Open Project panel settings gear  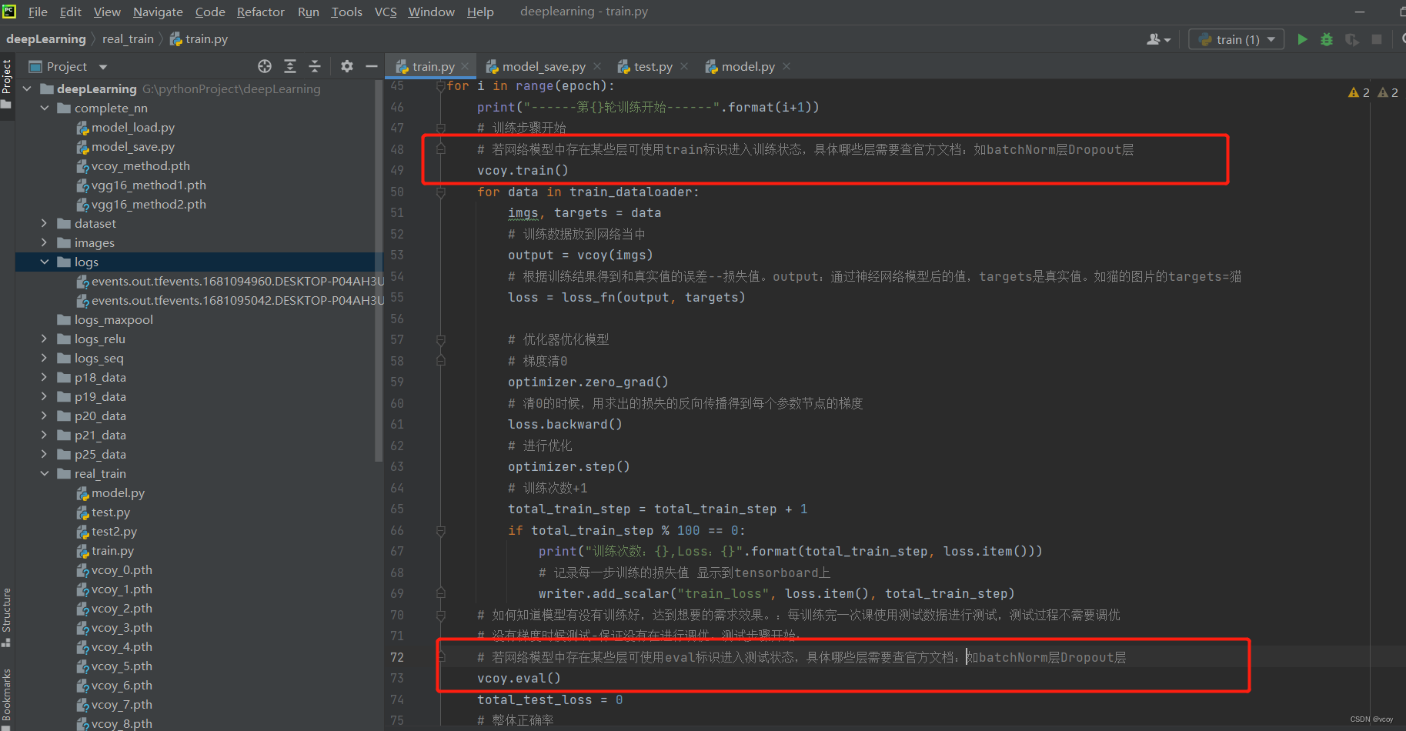[x=347, y=66]
